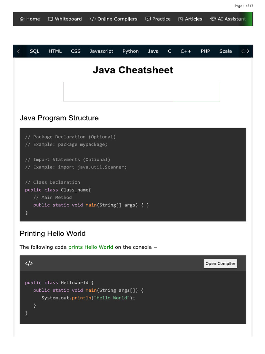Click the '// Class Declaration' comment
The height and width of the screenshot is (354, 265).
coord(52,183)
